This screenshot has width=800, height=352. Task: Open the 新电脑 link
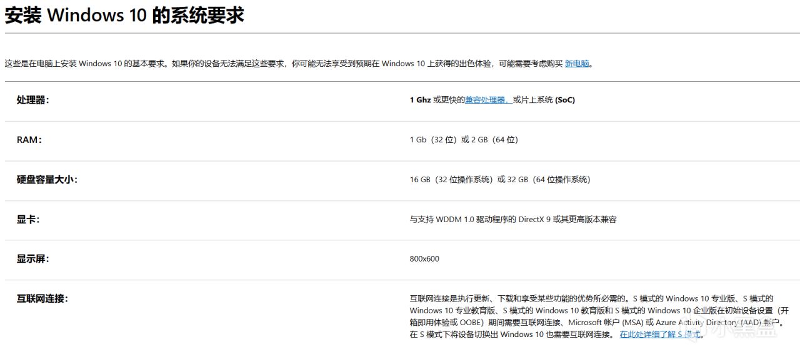pyautogui.click(x=577, y=64)
